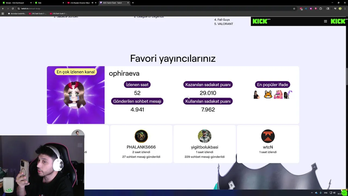View site information icon in address bar
348x196 pixels.
[18, 8]
